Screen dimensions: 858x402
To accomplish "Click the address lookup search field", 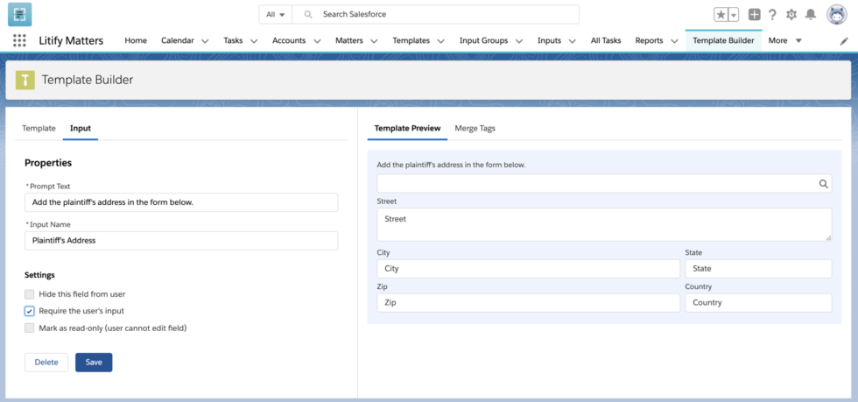I will click(x=604, y=183).
